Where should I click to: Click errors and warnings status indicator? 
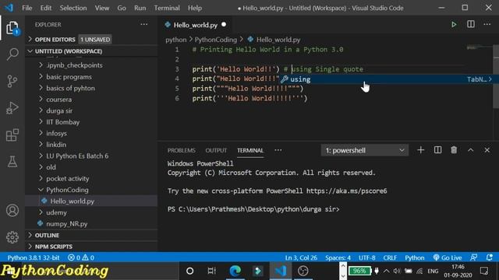tap(81, 257)
